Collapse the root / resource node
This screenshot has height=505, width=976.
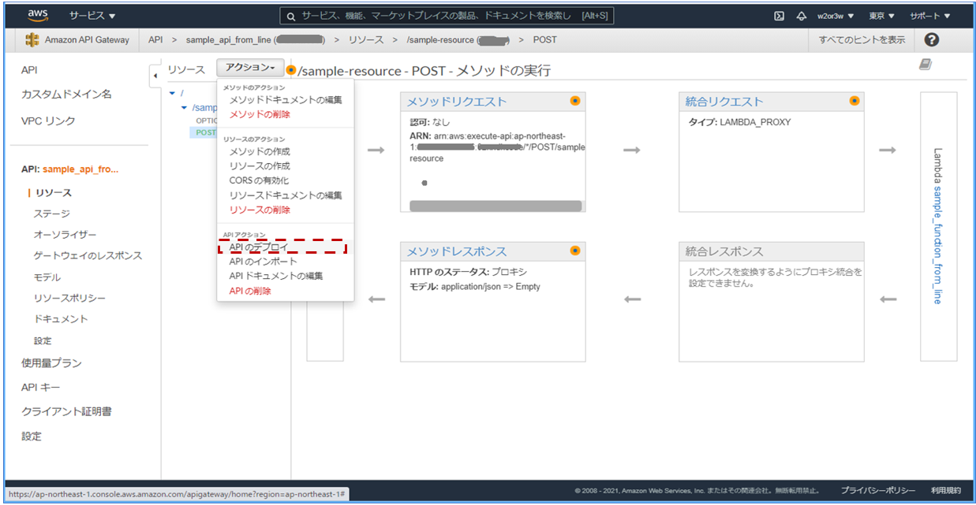point(174,93)
